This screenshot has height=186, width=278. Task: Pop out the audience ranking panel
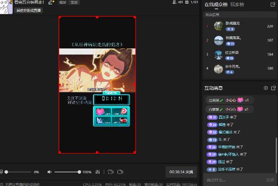tap(273, 4)
